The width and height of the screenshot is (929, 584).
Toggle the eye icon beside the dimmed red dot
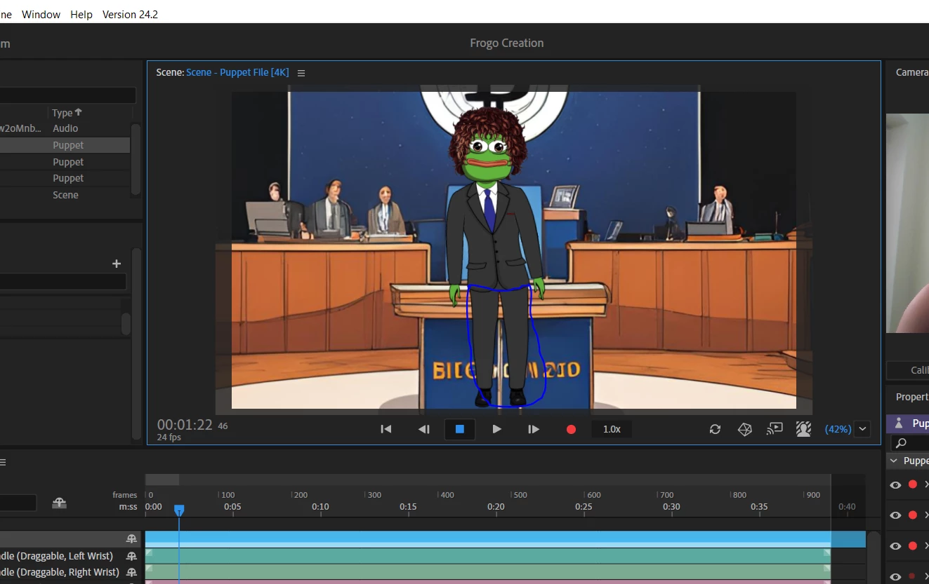(x=895, y=576)
